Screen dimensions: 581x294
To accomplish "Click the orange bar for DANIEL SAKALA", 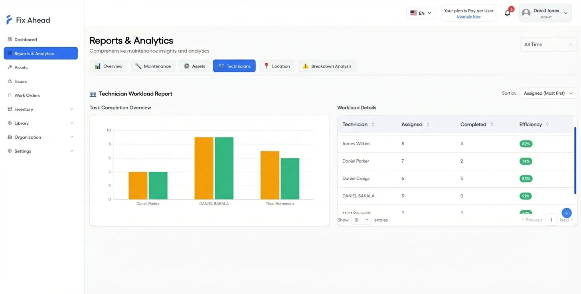I will [204, 168].
